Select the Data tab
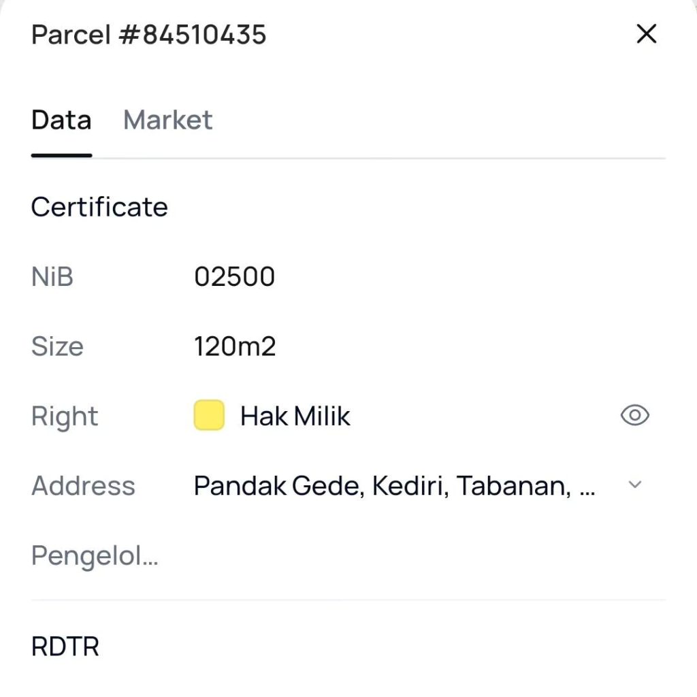The width and height of the screenshot is (697, 697). 61,120
